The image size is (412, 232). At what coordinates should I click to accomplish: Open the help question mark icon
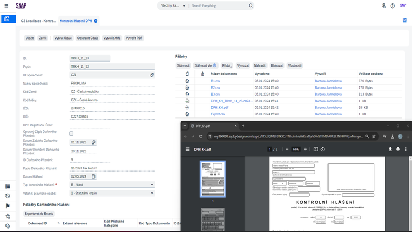[x=392, y=6]
